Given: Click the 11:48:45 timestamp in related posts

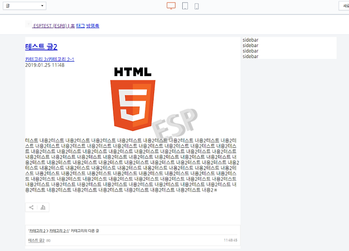Looking at the screenshot, I should [230, 240].
